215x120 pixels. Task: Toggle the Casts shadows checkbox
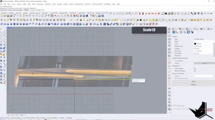point(195,69)
